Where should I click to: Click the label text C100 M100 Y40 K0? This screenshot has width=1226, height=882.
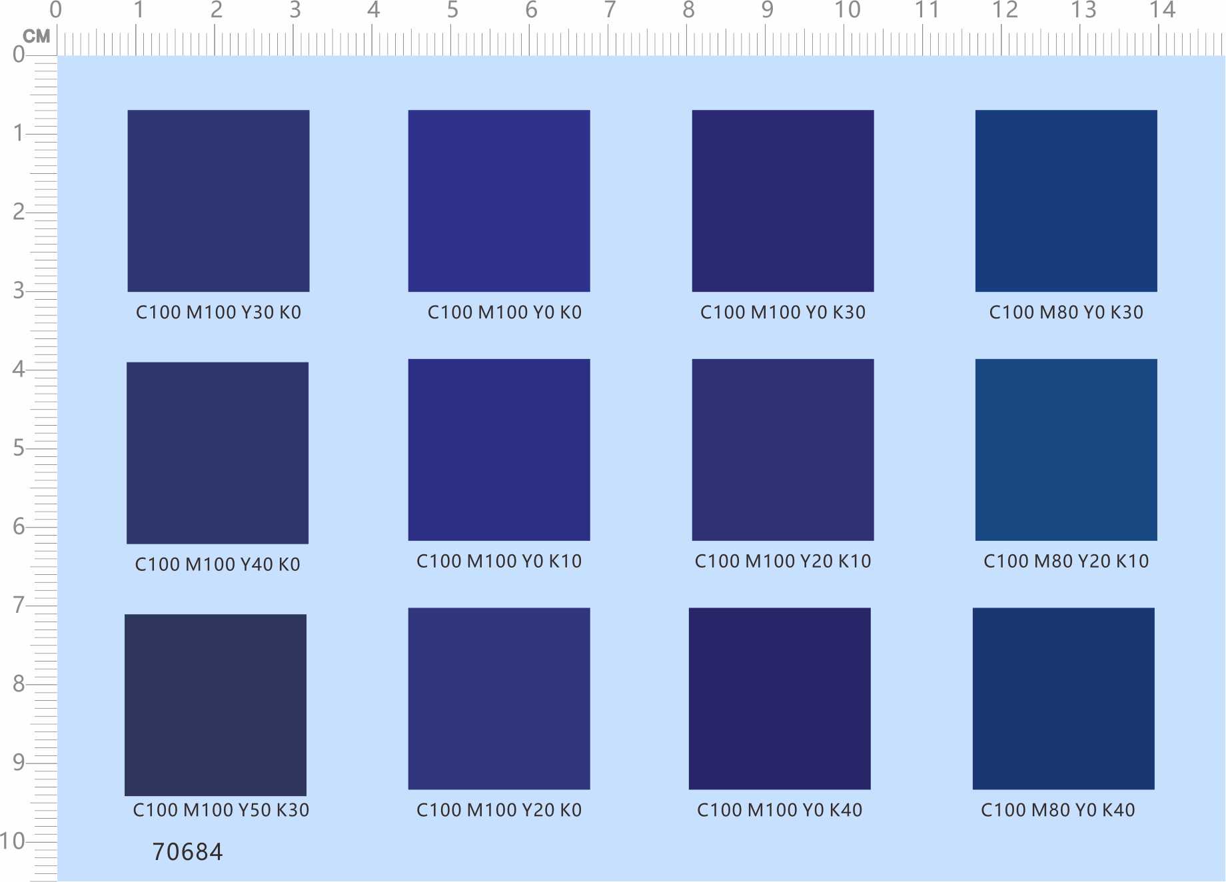tap(217, 565)
